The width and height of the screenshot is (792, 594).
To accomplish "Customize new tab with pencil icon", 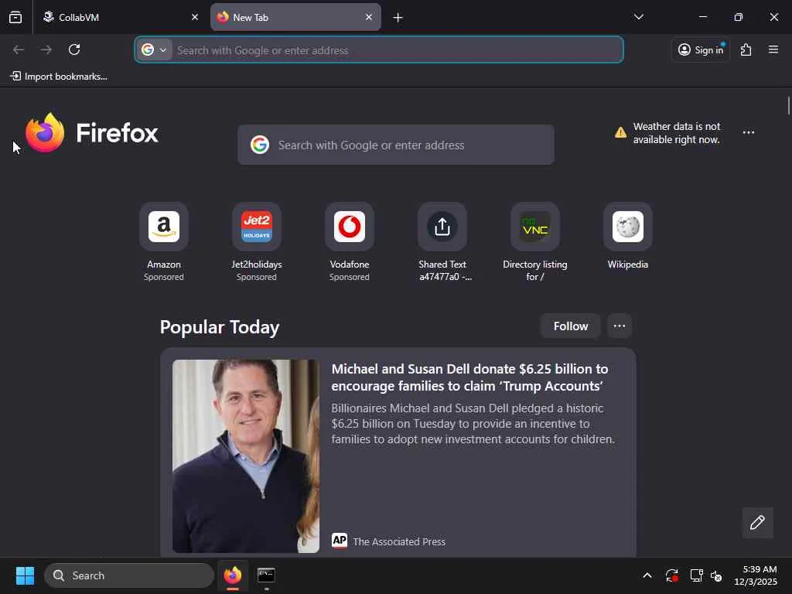I will (x=757, y=522).
